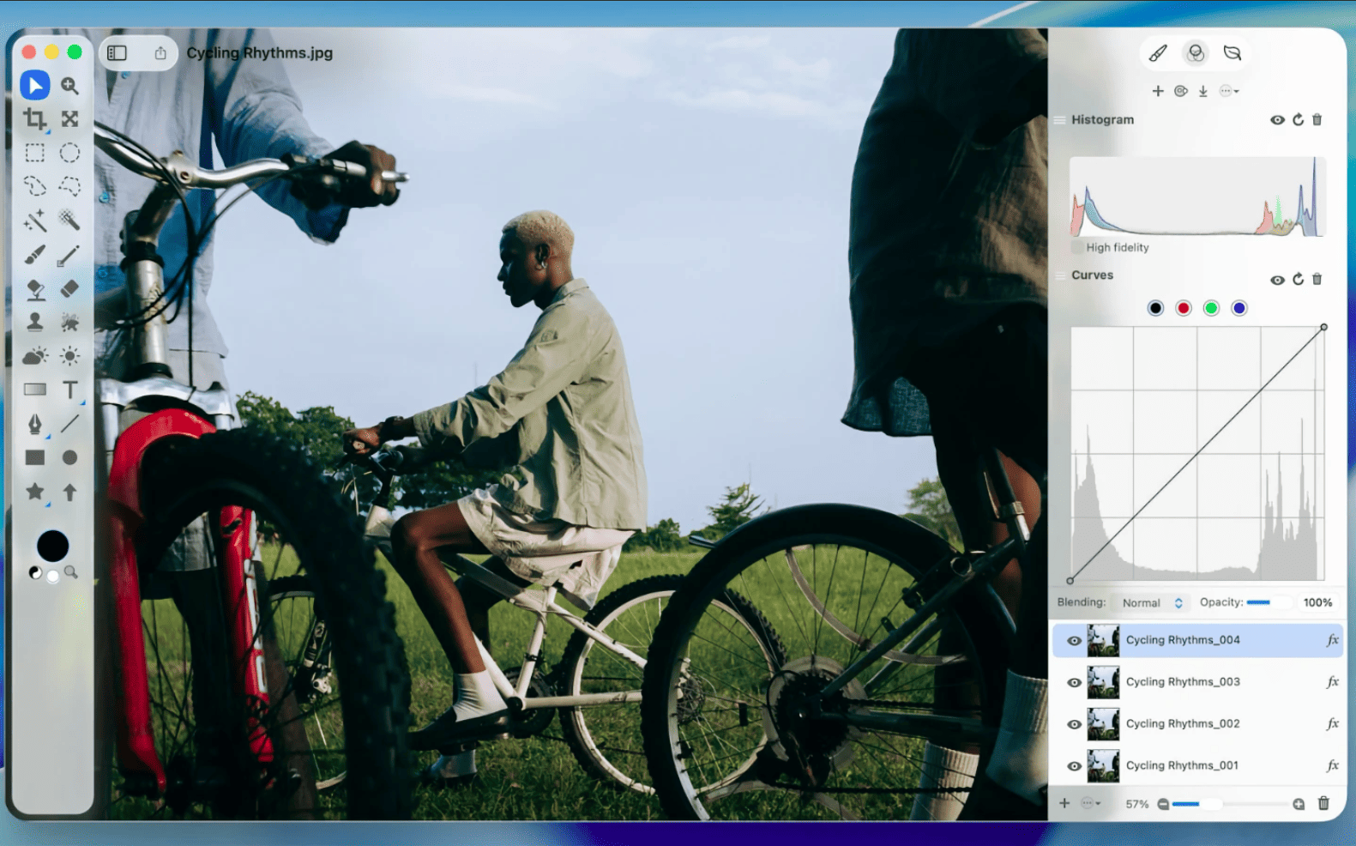This screenshot has height=846, width=1356.
Task: Select the rectangle shape tool
Action: click(x=35, y=457)
